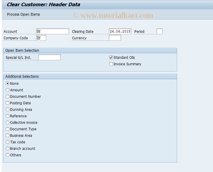Click the Special G/L Ind. label
The image size is (213, 172).
coord(18,58)
